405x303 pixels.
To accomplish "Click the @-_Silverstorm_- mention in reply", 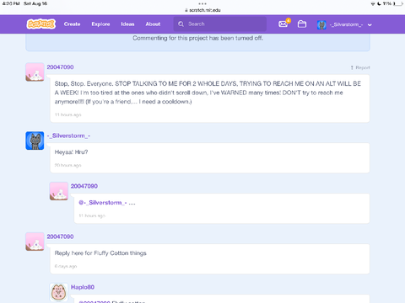I will point(103,203).
